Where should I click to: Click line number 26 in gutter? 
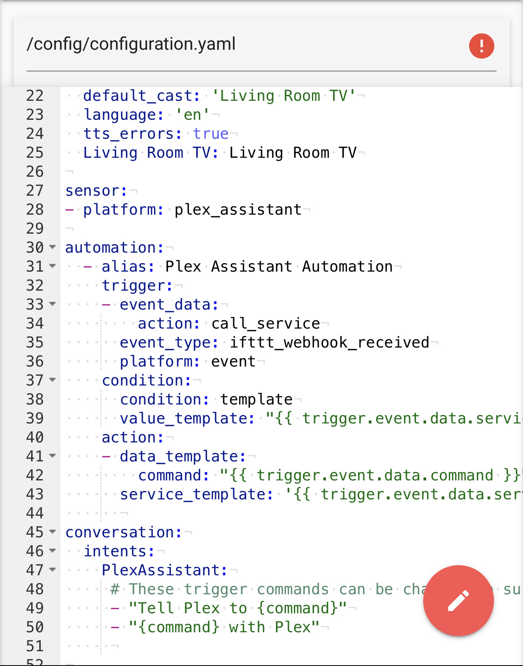point(35,172)
